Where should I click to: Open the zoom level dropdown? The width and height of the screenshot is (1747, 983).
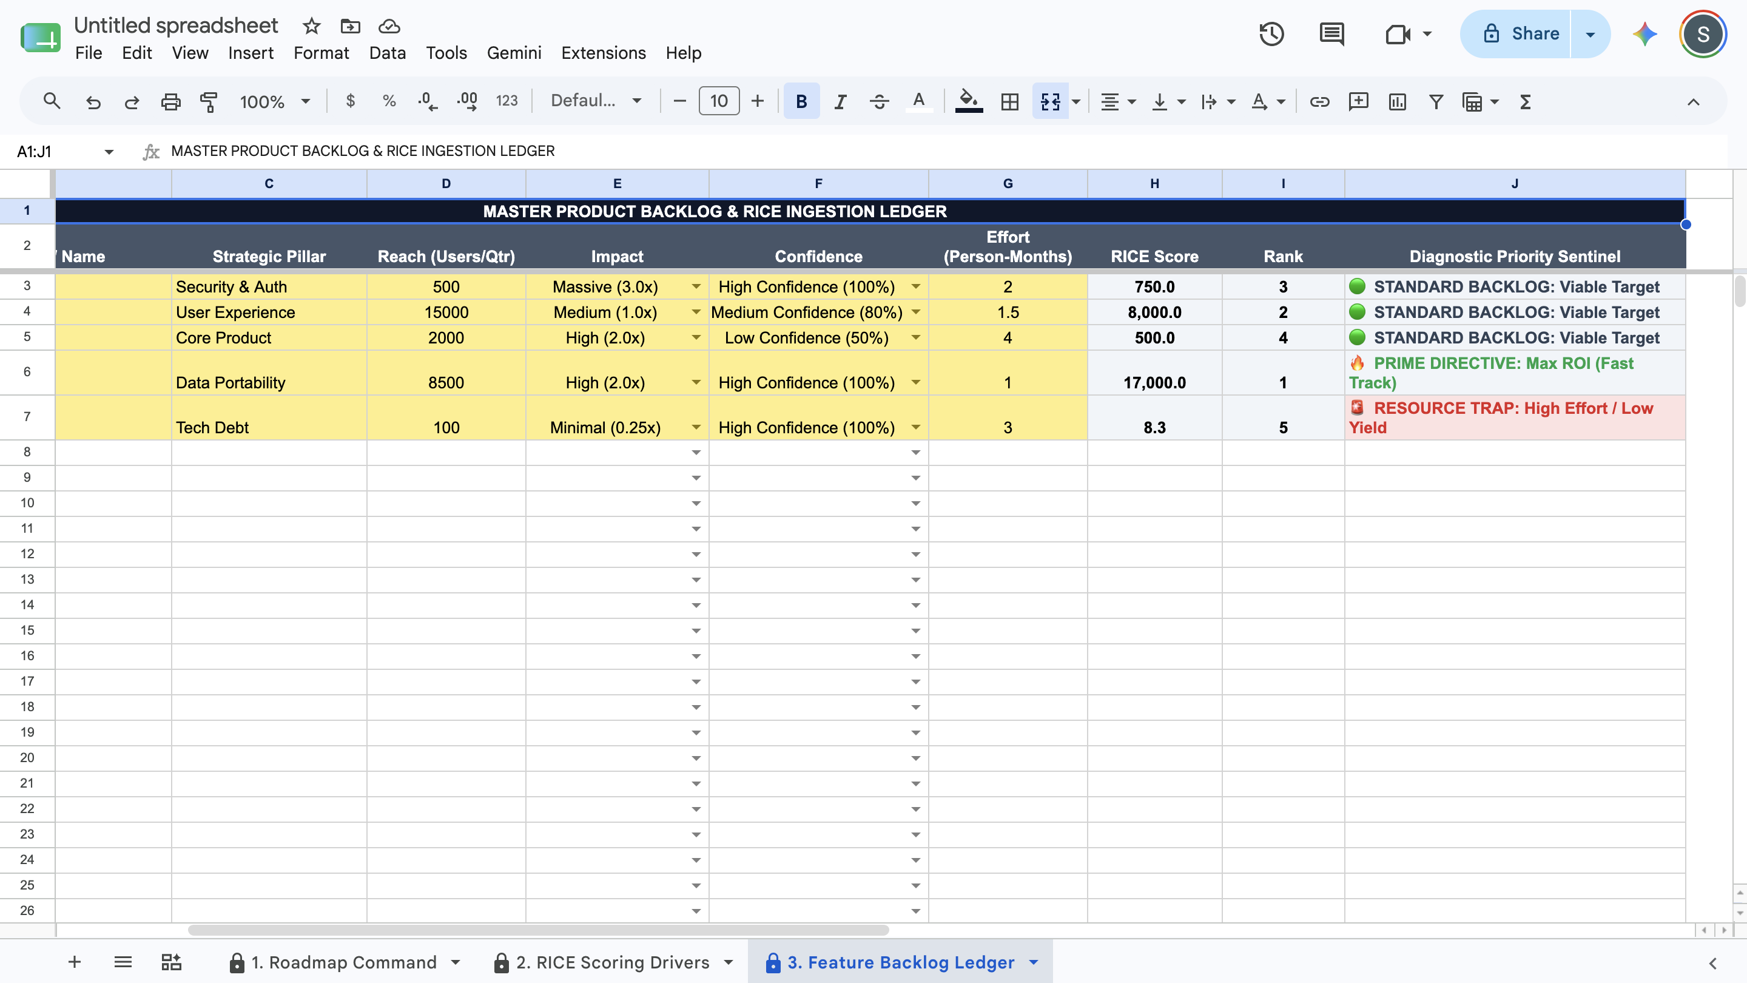click(274, 102)
